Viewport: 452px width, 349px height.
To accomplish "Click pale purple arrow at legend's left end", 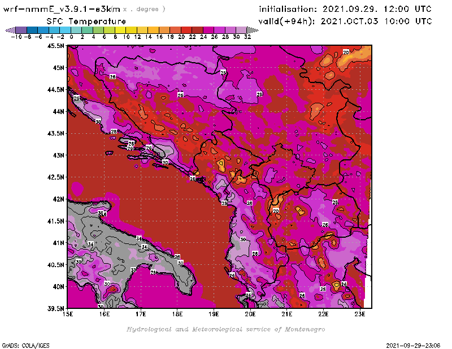I will tap(10, 30).
